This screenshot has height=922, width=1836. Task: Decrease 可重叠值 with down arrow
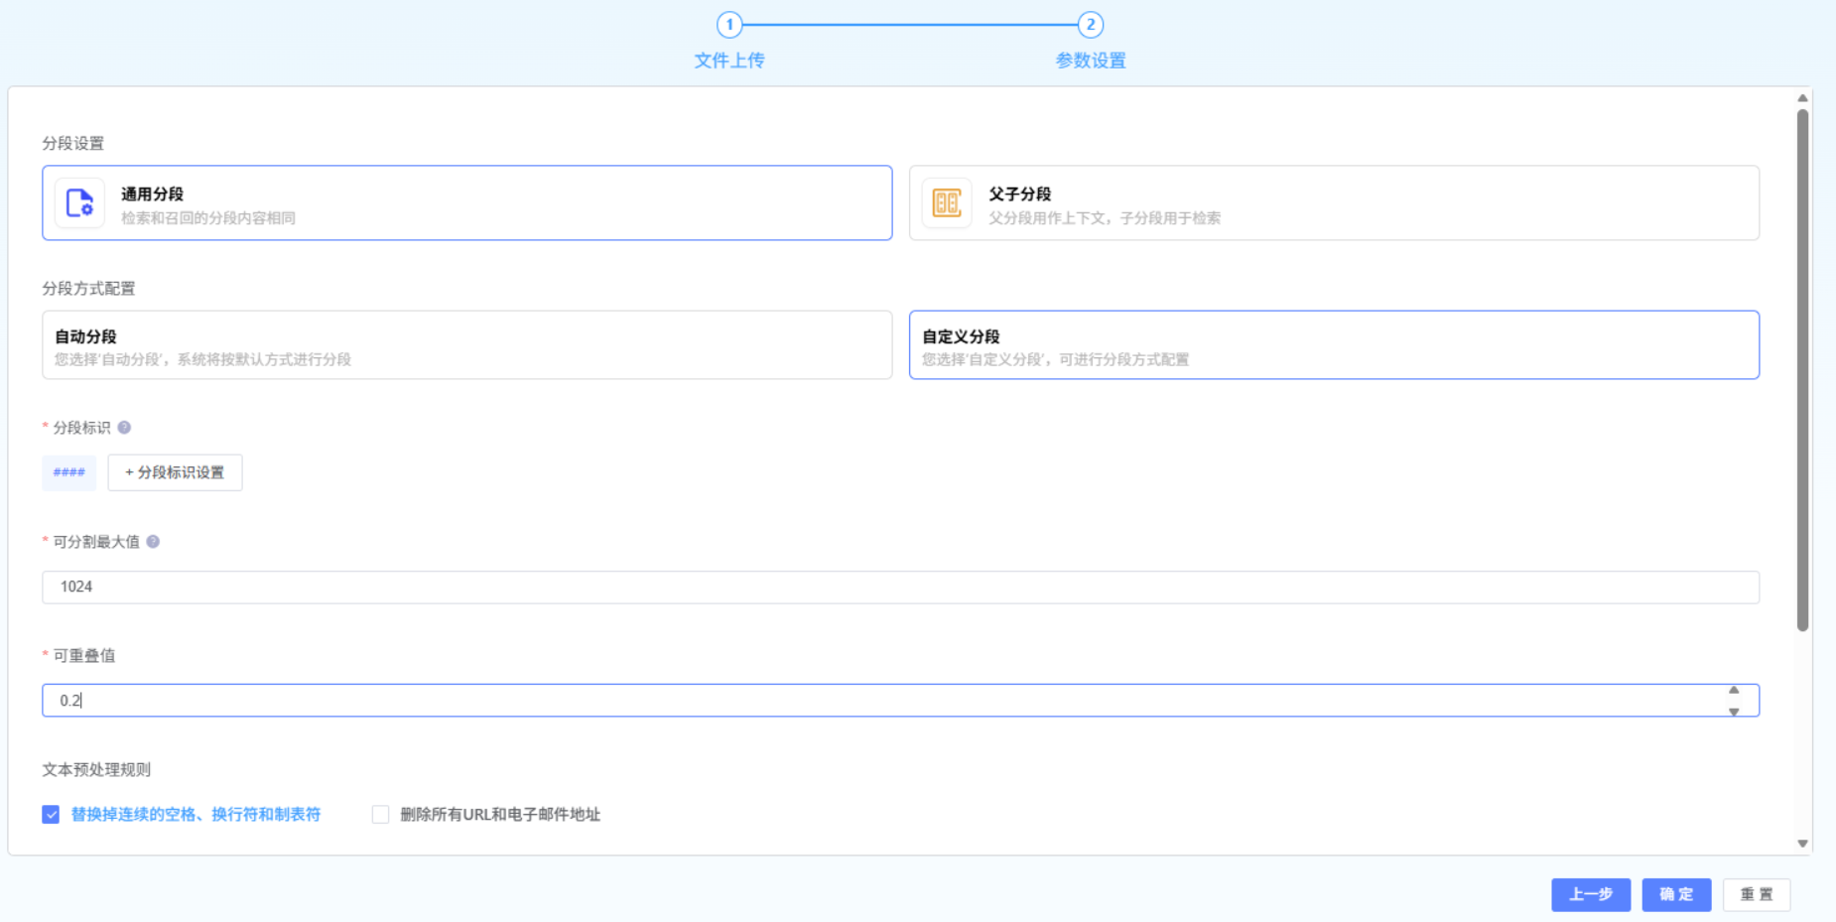1734,711
